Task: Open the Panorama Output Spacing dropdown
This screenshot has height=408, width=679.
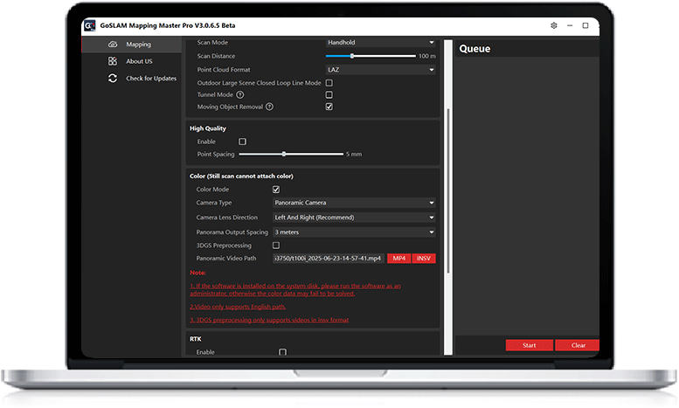Action: (354, 232)
